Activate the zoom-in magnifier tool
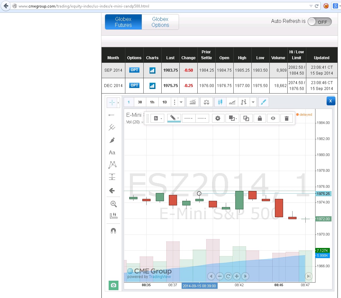The image size is (341, 298). 114,204
